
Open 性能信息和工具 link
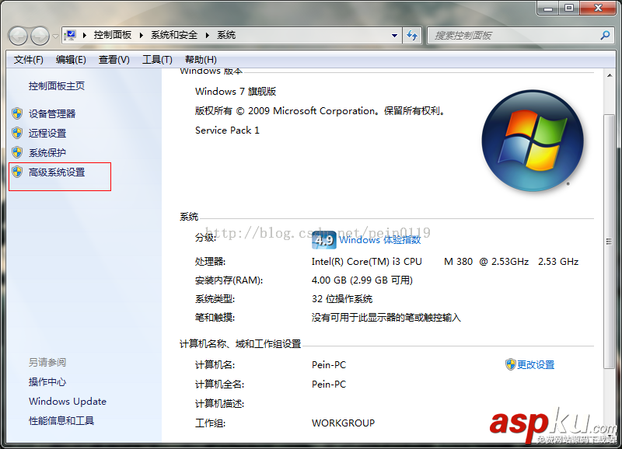point(61,421)
